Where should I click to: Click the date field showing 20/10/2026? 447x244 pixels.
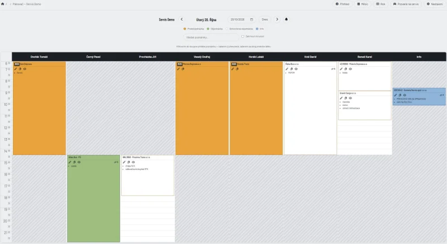point(242,19)
